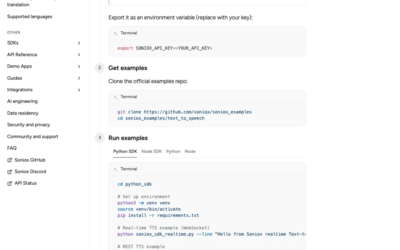Switch to the Node tab
The width and height of the screenshot is (400, 250).
pyautogui.click(x=190, y=151)
